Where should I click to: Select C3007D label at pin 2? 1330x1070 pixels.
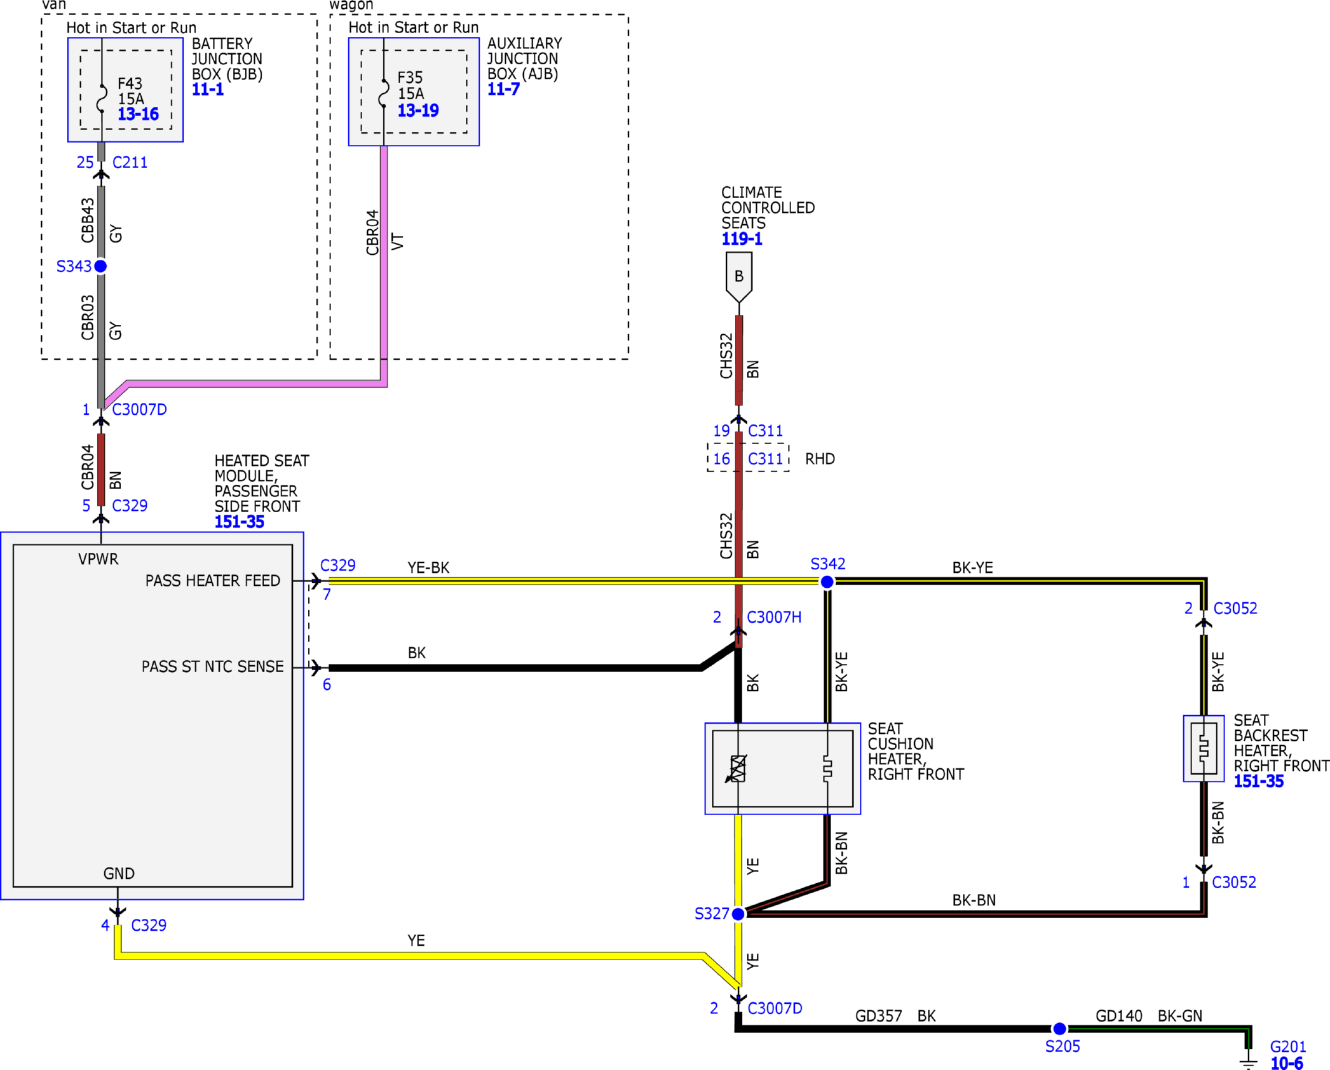point(775,1008)
